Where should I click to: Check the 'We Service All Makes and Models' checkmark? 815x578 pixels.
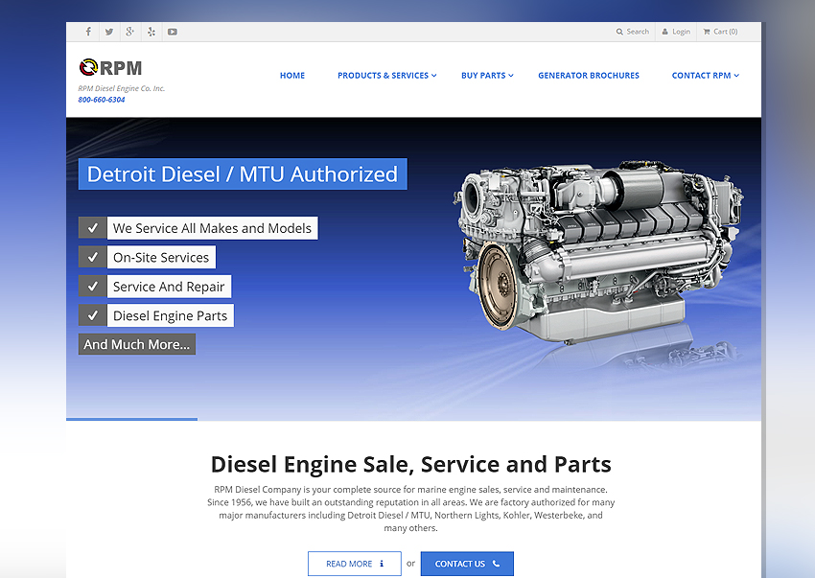pos(92,227)
